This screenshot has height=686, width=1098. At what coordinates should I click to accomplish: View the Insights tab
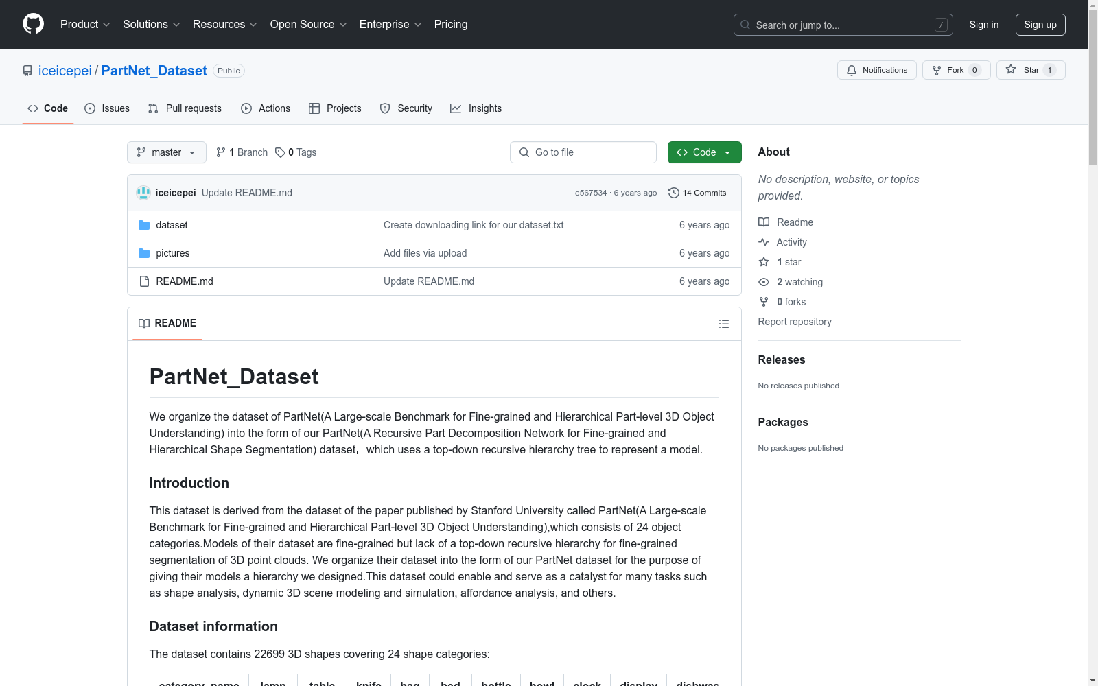pos(476,108)
